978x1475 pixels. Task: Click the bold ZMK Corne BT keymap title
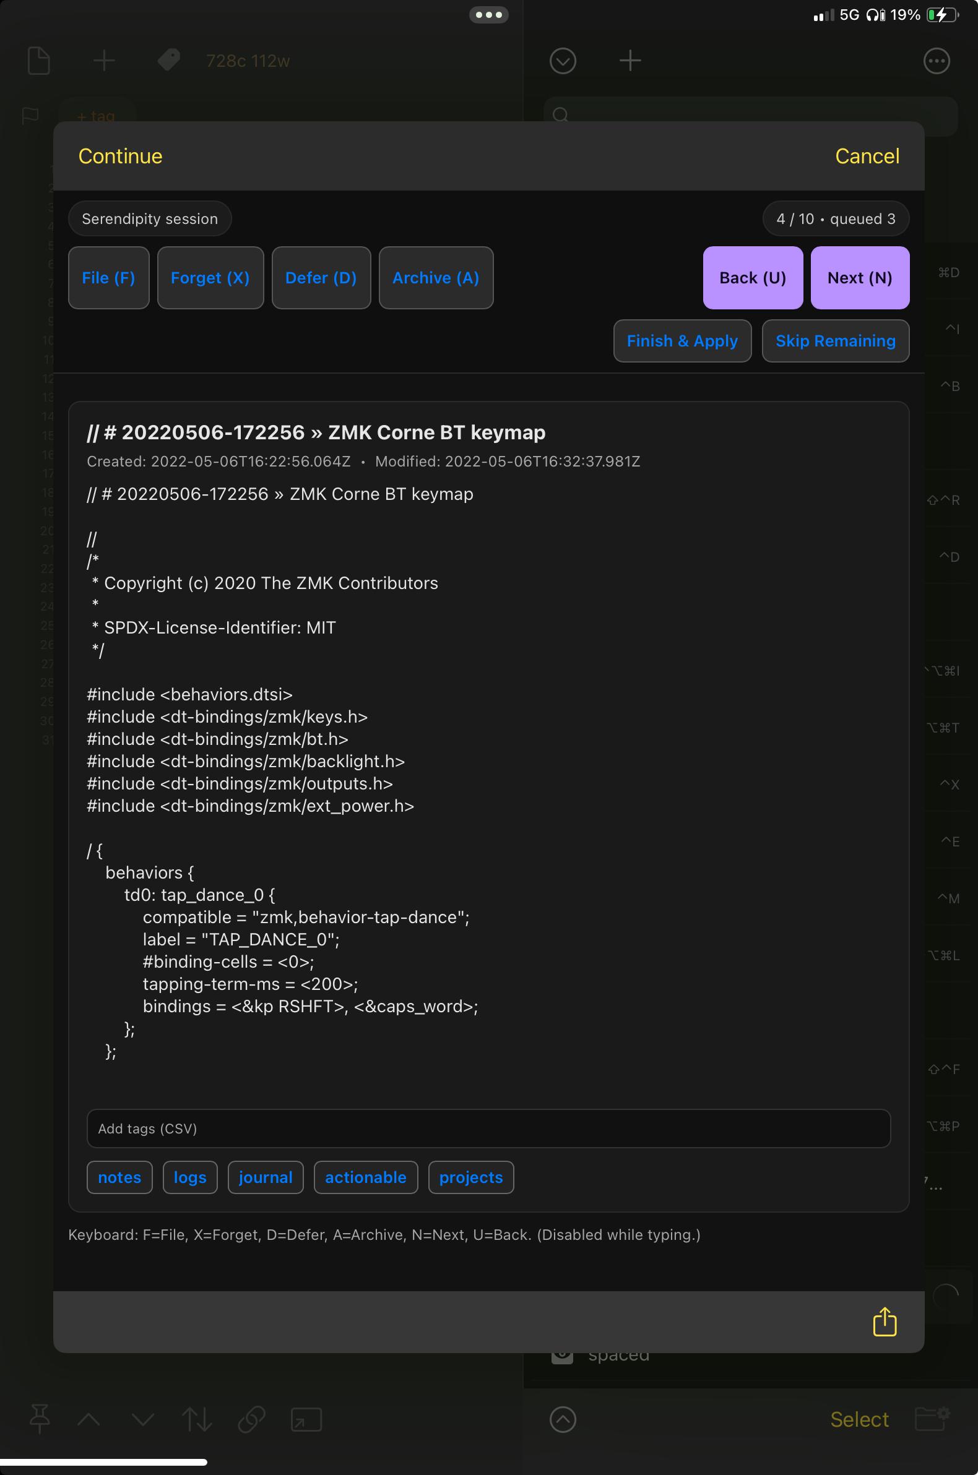coord(316,432)
